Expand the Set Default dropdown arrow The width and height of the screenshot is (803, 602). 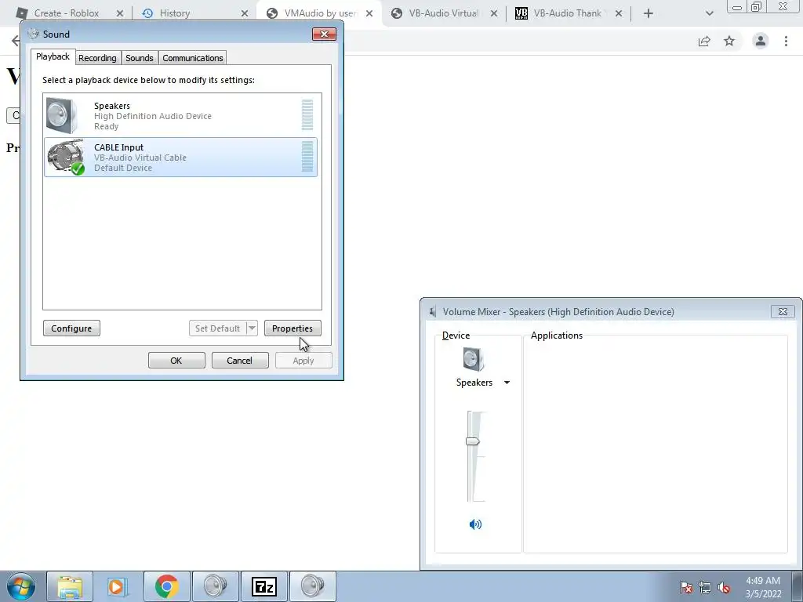252,328
